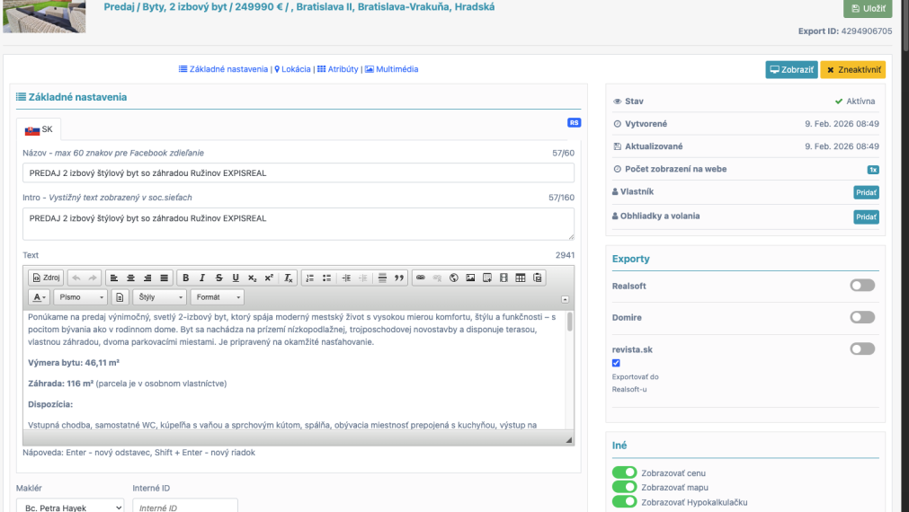Screen dimensions: 909x512
Task: Jump to Multimédia section
Action: 391,69
